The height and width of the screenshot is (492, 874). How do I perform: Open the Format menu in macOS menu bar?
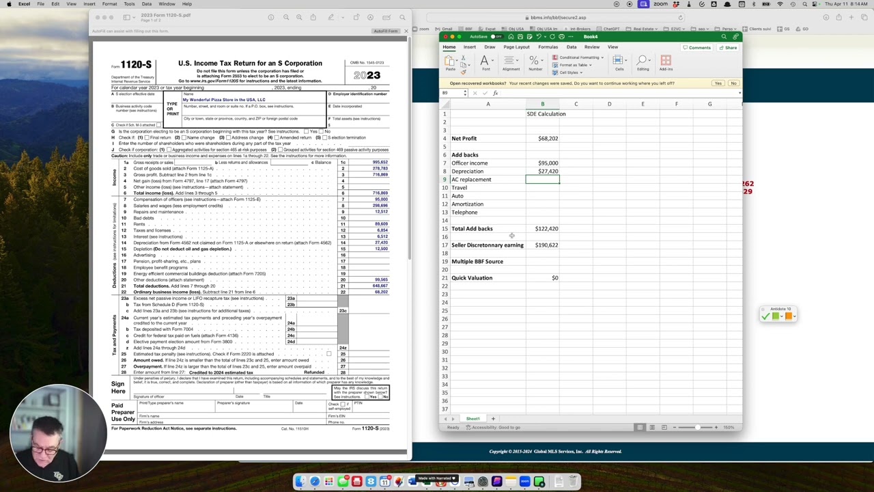click(x=109, y=4)
